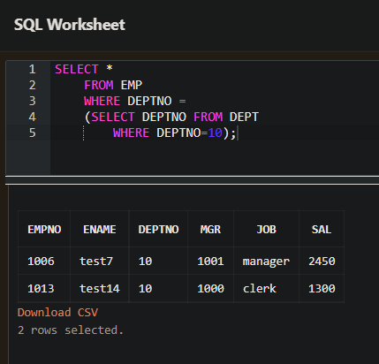The image size is (379, 364).
Task: Click the FROM keyword on line 4
Action: pyautogui.click(x=208, y=117)
